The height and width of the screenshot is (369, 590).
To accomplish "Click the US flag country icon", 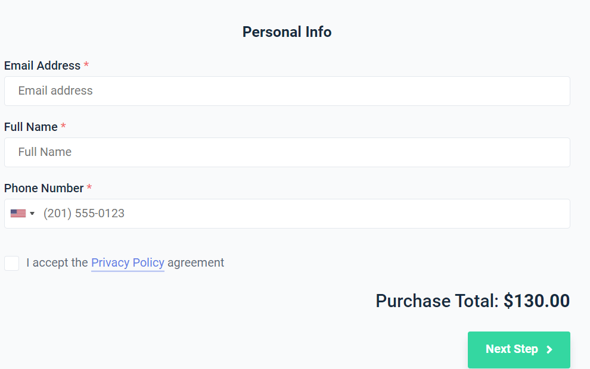I will (x=18, y=214).
